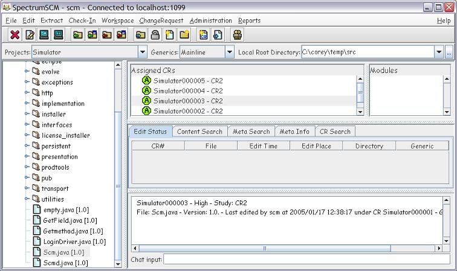Expand the exceptions folder node

[x=27, y=82]
